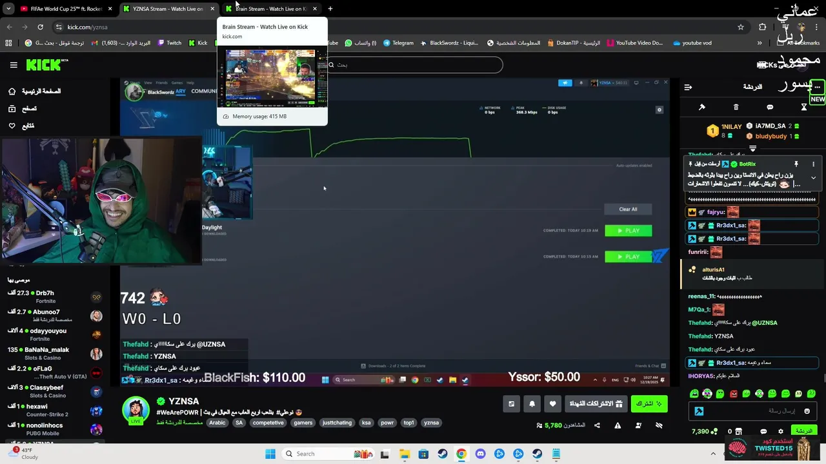Collapse the chat panel with arrow icon
826x464 pixels.
click(688, 87)
